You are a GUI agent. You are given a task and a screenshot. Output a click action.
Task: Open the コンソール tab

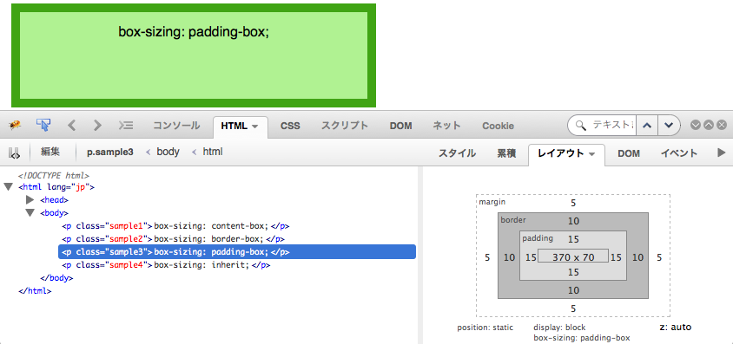(176, 126)
